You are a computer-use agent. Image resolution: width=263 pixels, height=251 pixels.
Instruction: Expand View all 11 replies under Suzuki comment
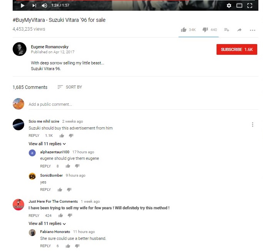click(47, 144)
